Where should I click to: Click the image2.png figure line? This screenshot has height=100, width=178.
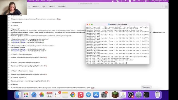(x=29, y=66)
